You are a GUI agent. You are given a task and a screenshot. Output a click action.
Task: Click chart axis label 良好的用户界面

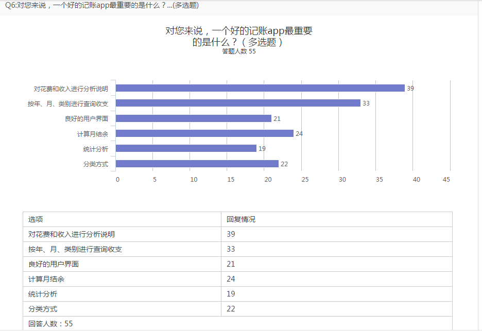tap(87, 118)
